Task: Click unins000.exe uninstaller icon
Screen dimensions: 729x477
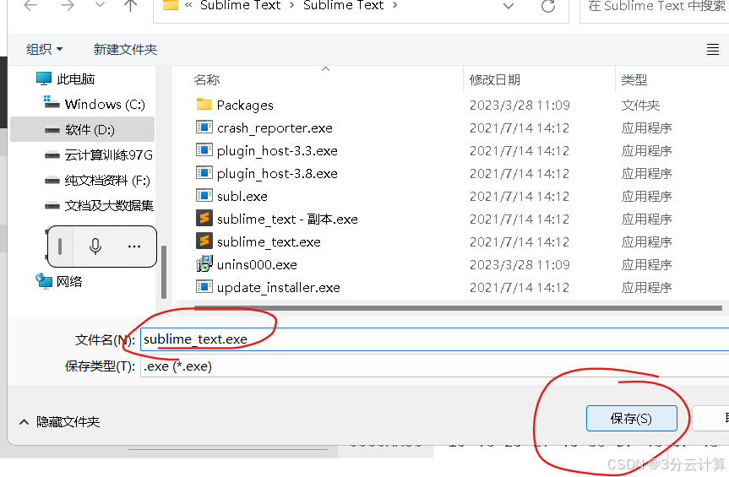Action: coord(204,263)
